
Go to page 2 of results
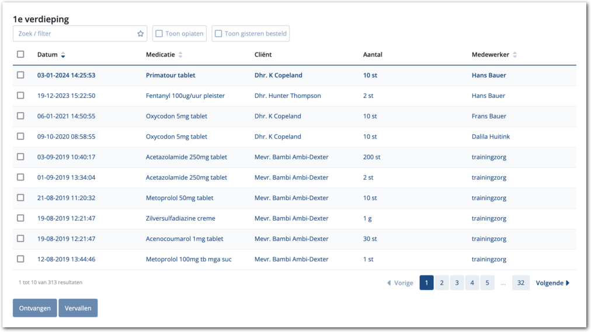pos(441,283)
